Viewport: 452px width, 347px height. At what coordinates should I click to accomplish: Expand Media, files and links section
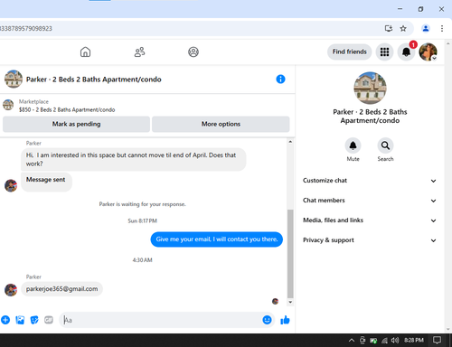(370, 220)
